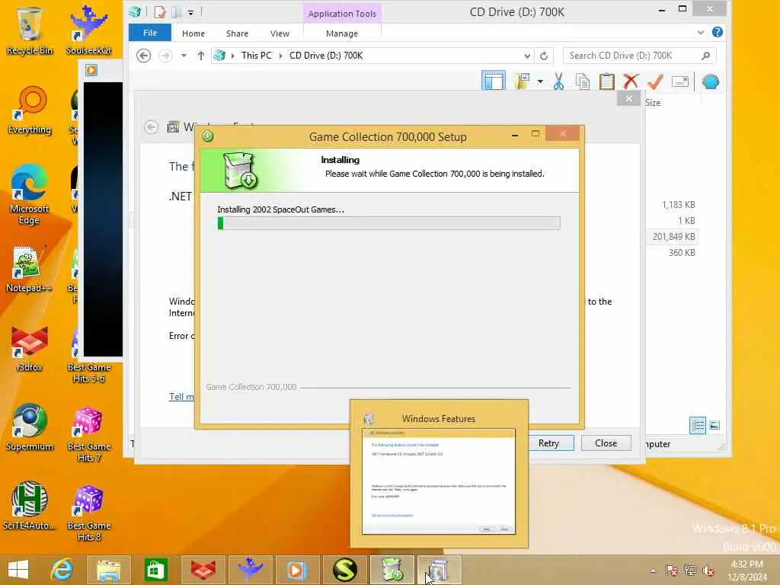The width and height of the screenshot is (780, 585).
Task: Switch to the View ribbon tab
Action: [280, 34]
